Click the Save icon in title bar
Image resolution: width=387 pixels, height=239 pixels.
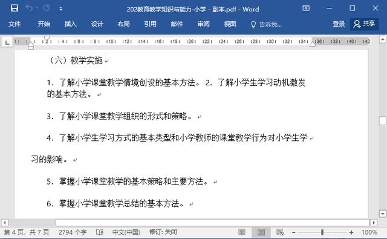(x=15, y=8)
